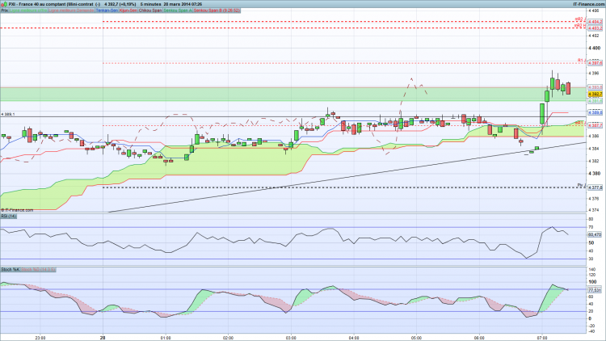Viewport: 606px width, 341px height.
Task: Open the Senkou Span B settings label
Action: [x=217, y=11]
